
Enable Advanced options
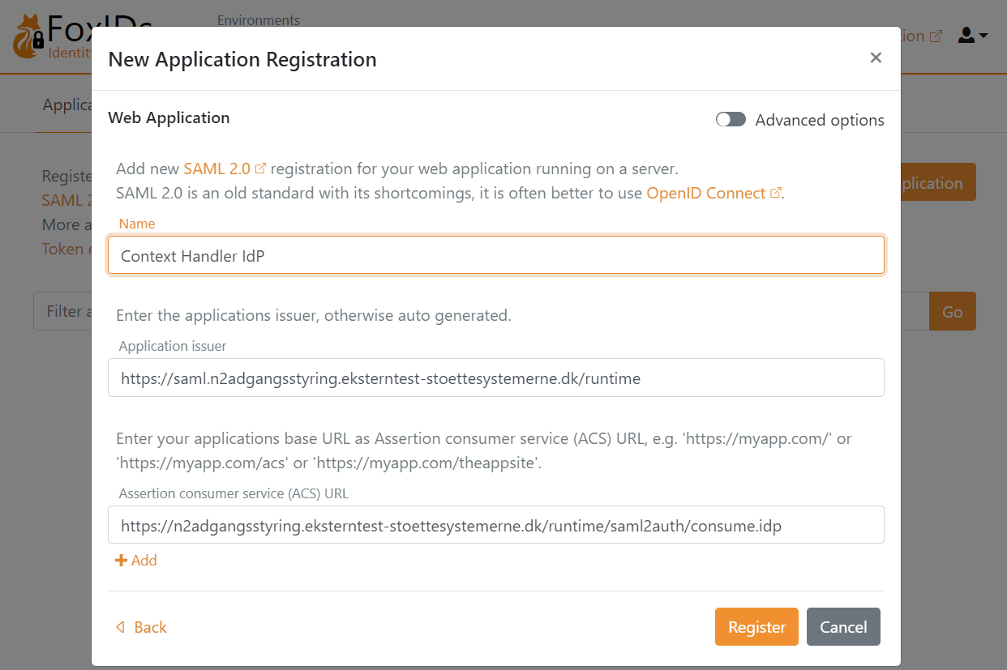tap(731, 119)
